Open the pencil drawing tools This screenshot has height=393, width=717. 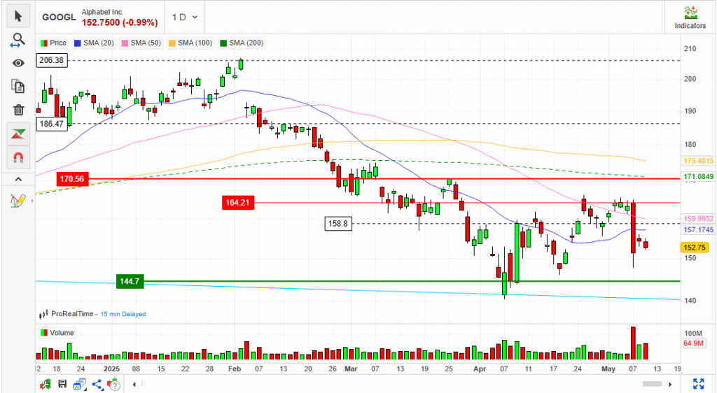point(18,201)
